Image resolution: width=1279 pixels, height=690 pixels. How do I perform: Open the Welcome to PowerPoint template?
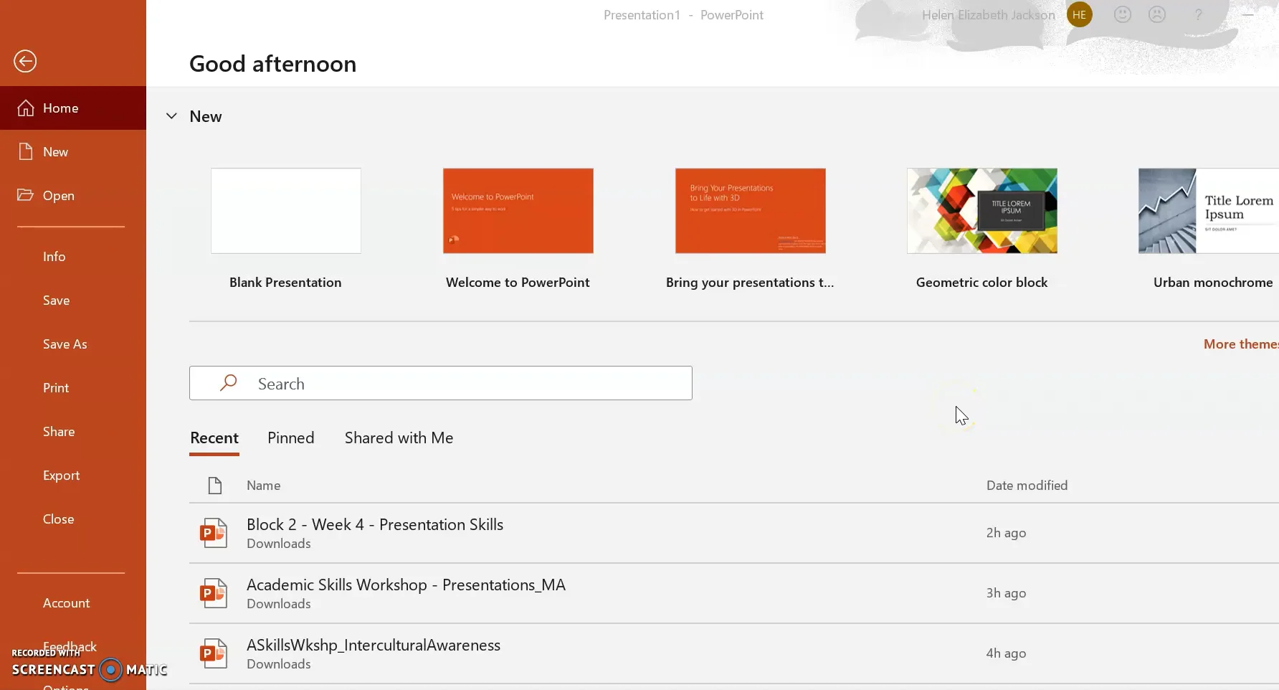(x=518, y=211)
